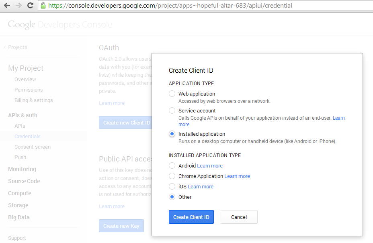Image resolution: width=373 pixels, height=243 pixels.
Task: Open iOS Learn more link
Action: [x=201, y=187]
